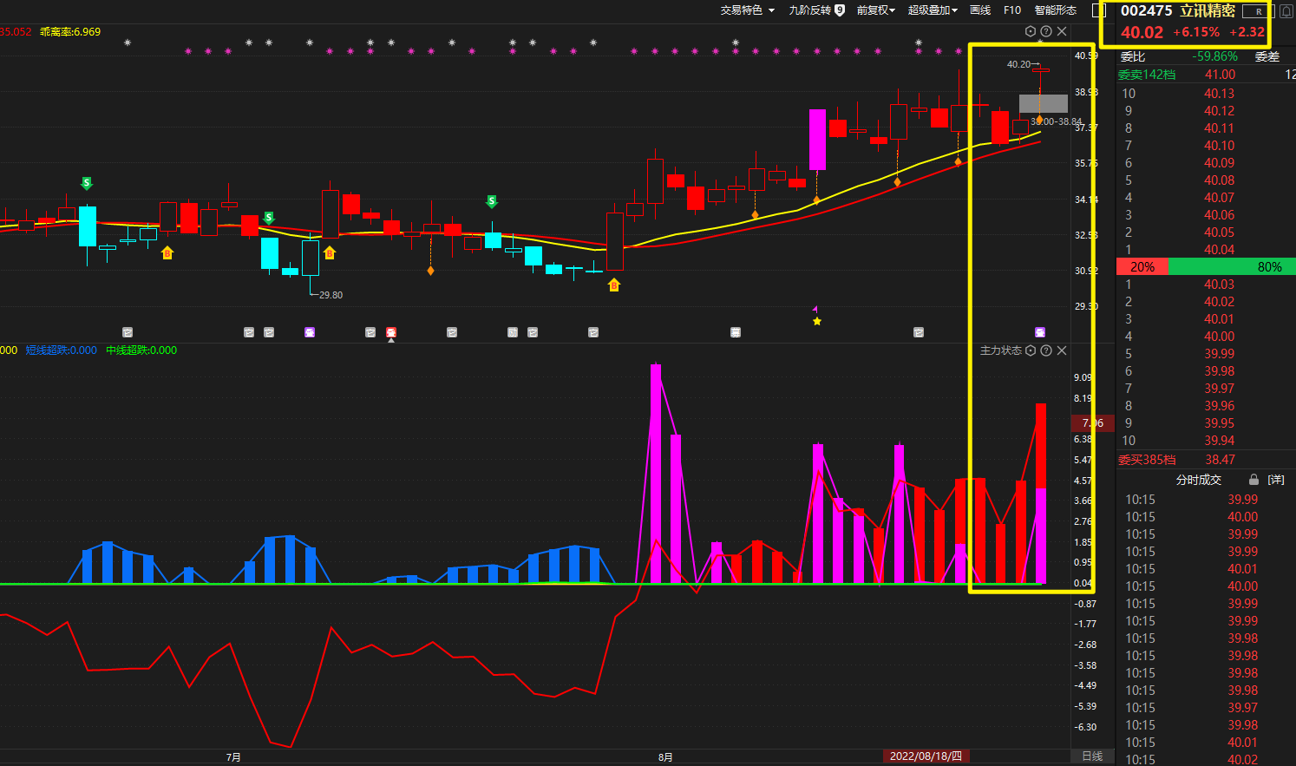Click the 乖离率:6.969 indicator readout

[70, 32]
